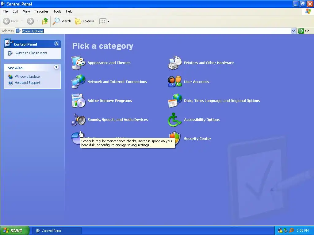Open the Performance and Maintenance pie chart icon
The height and width of the screenshot is (235, 314).
point(76,138)
